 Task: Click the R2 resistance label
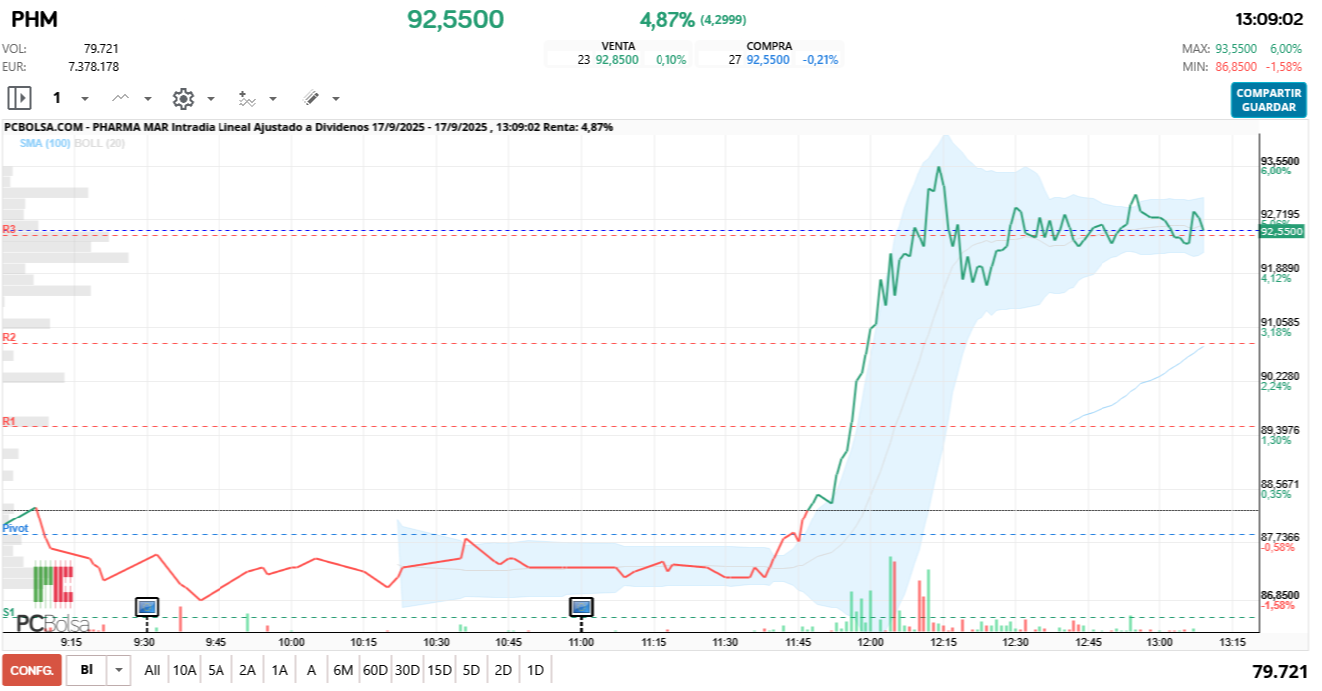(x=9, y=337)
